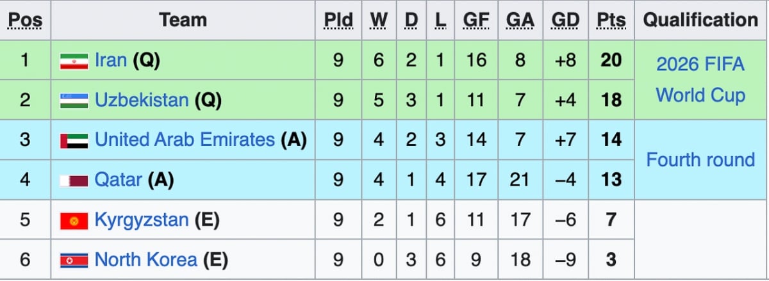Click the Pld column header abbreviation

[338, 20]
